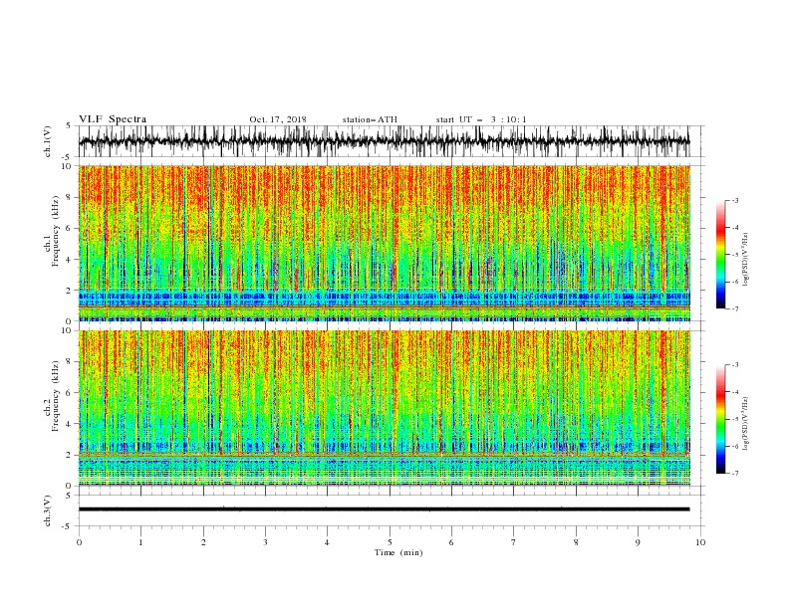The height and width of the screenshot is (609, 789).
Task: Click the log(PSD) label beside ch.2 colorbar
Action: pos(745,423)
